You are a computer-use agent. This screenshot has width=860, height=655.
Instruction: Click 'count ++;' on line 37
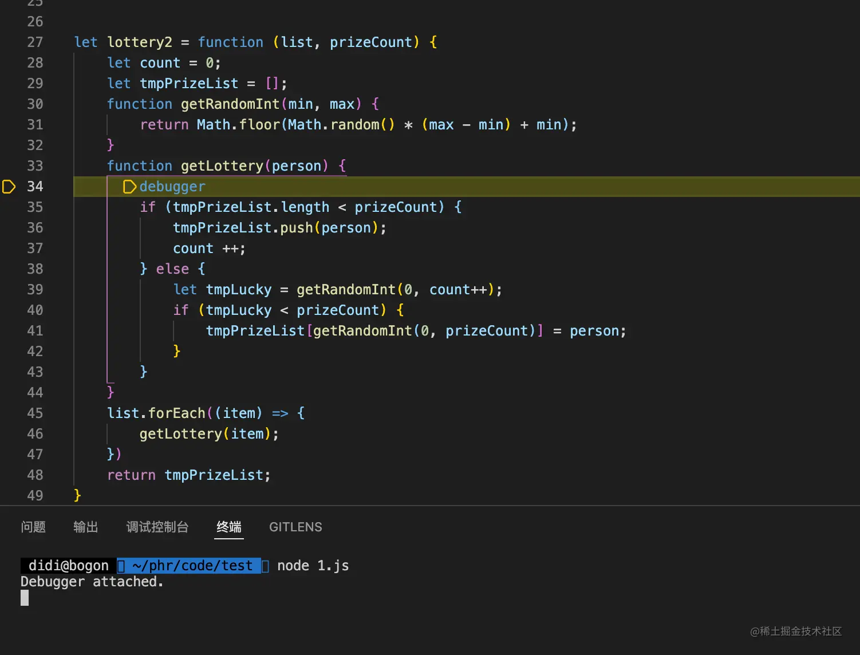[210, 248]
